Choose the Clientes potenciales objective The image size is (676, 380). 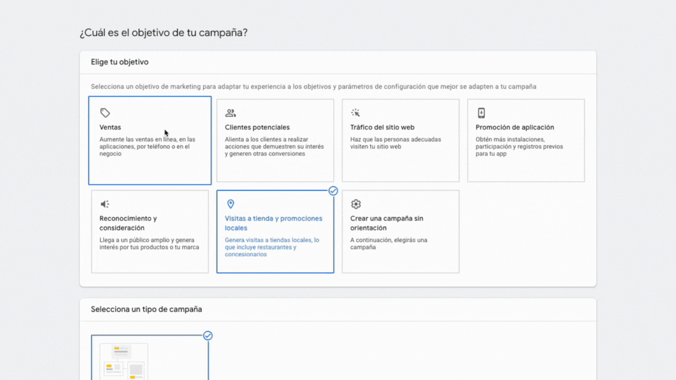(x=275, y=140)
